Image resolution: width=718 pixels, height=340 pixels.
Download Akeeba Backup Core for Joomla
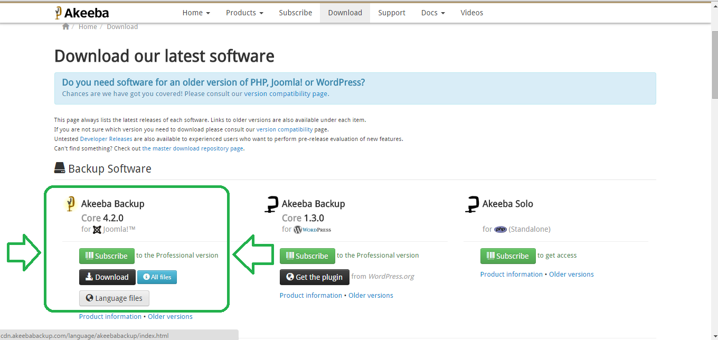107,277
